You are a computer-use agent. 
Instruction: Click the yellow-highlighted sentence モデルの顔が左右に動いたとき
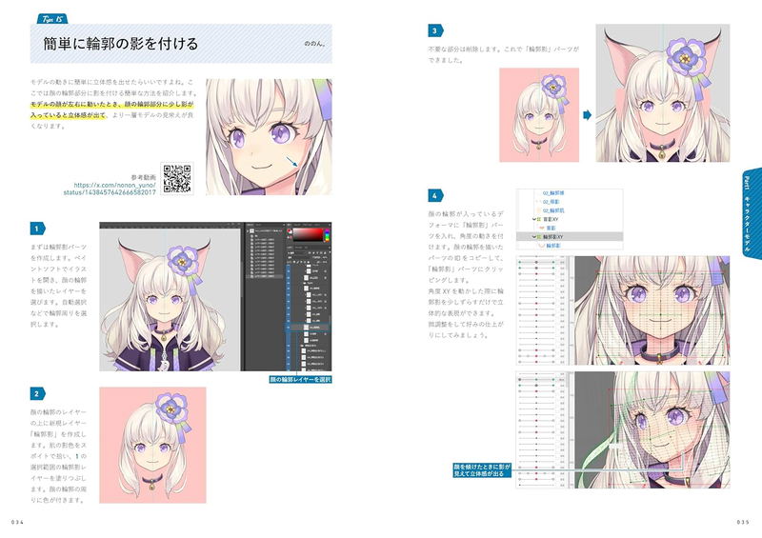click(x=111, y=110)
